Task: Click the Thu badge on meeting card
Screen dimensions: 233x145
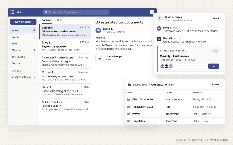Action: (x=215, y=51)
